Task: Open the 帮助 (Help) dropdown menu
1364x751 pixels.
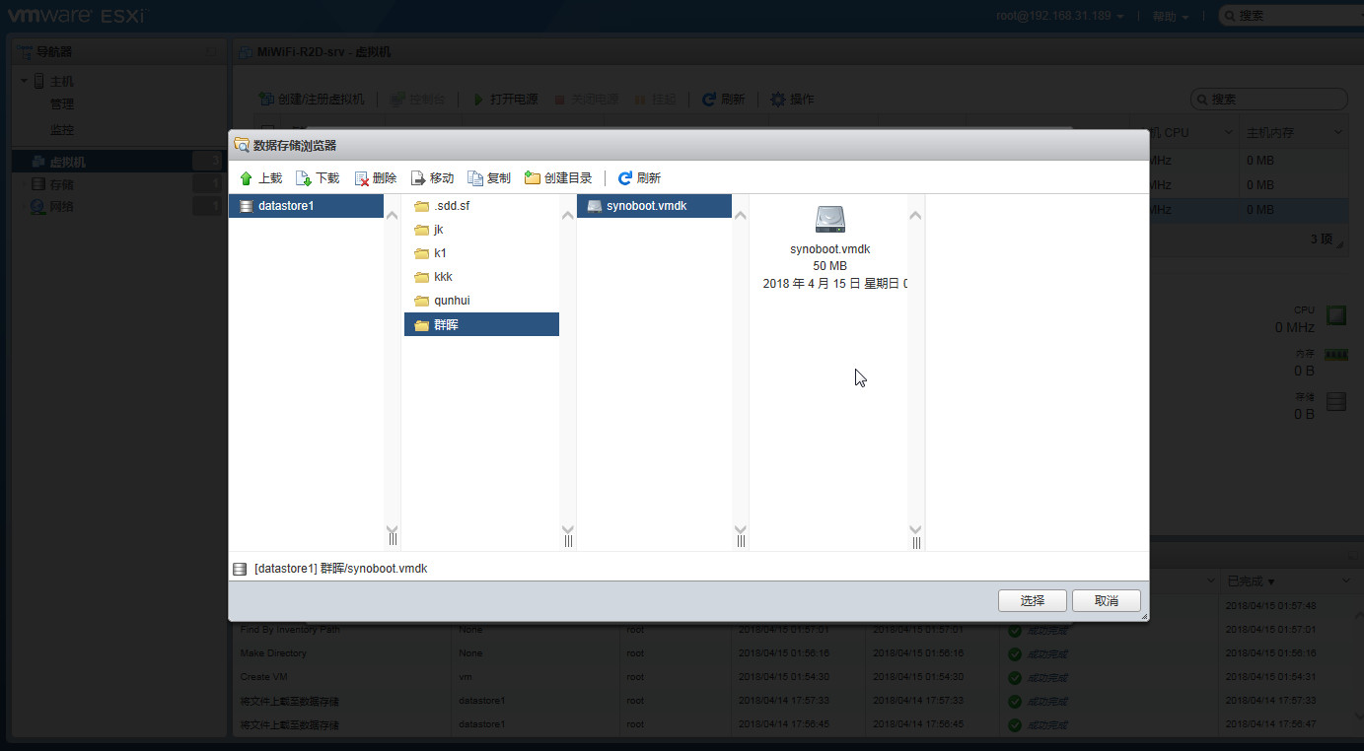Action: coord(1170,16)
